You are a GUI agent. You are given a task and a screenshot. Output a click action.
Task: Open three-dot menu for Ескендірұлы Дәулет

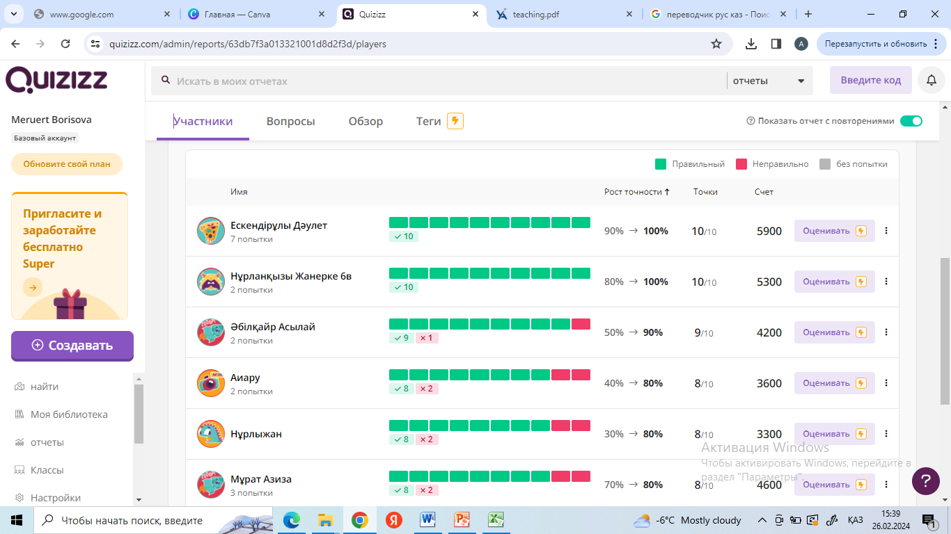click(x=886, y=231)
